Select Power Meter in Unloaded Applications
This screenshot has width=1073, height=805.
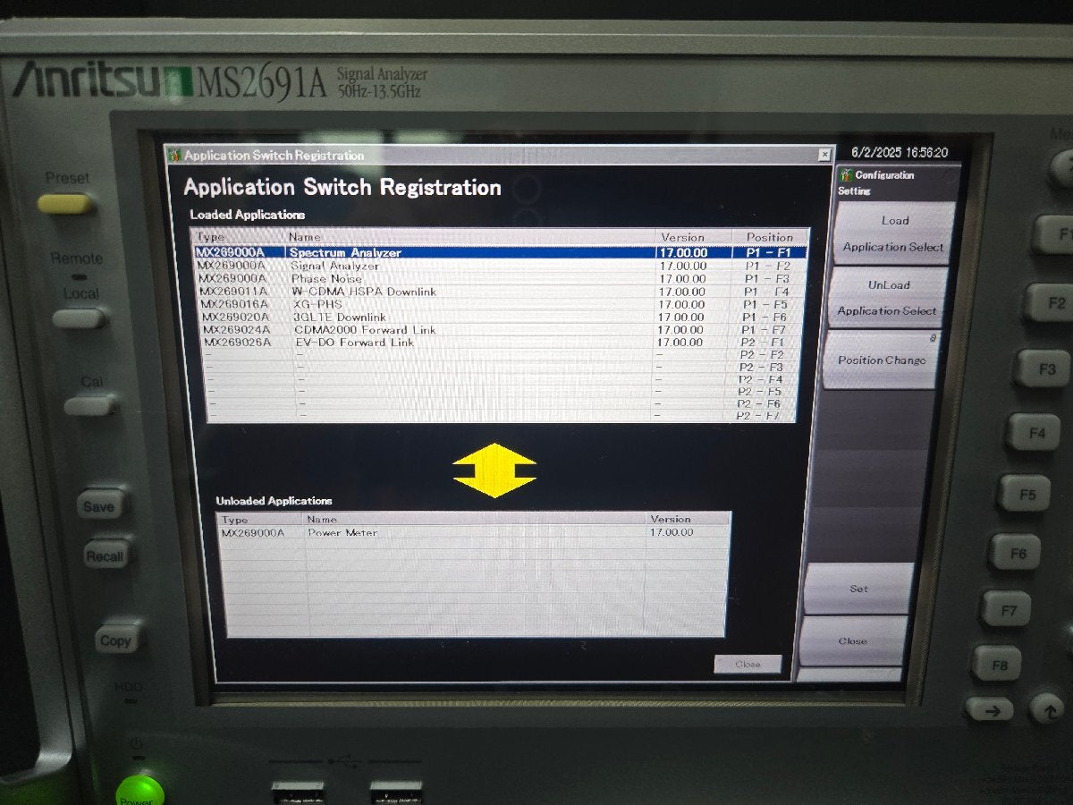(x=475, y=532)
